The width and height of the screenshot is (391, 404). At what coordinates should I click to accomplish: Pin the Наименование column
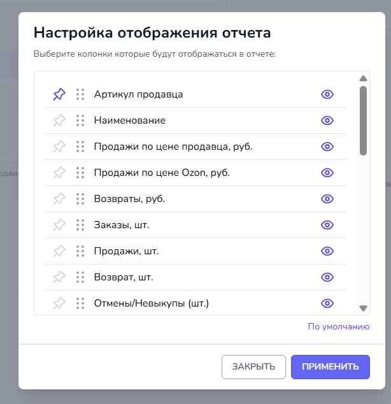pyautogui.click(x=59, y=120)
